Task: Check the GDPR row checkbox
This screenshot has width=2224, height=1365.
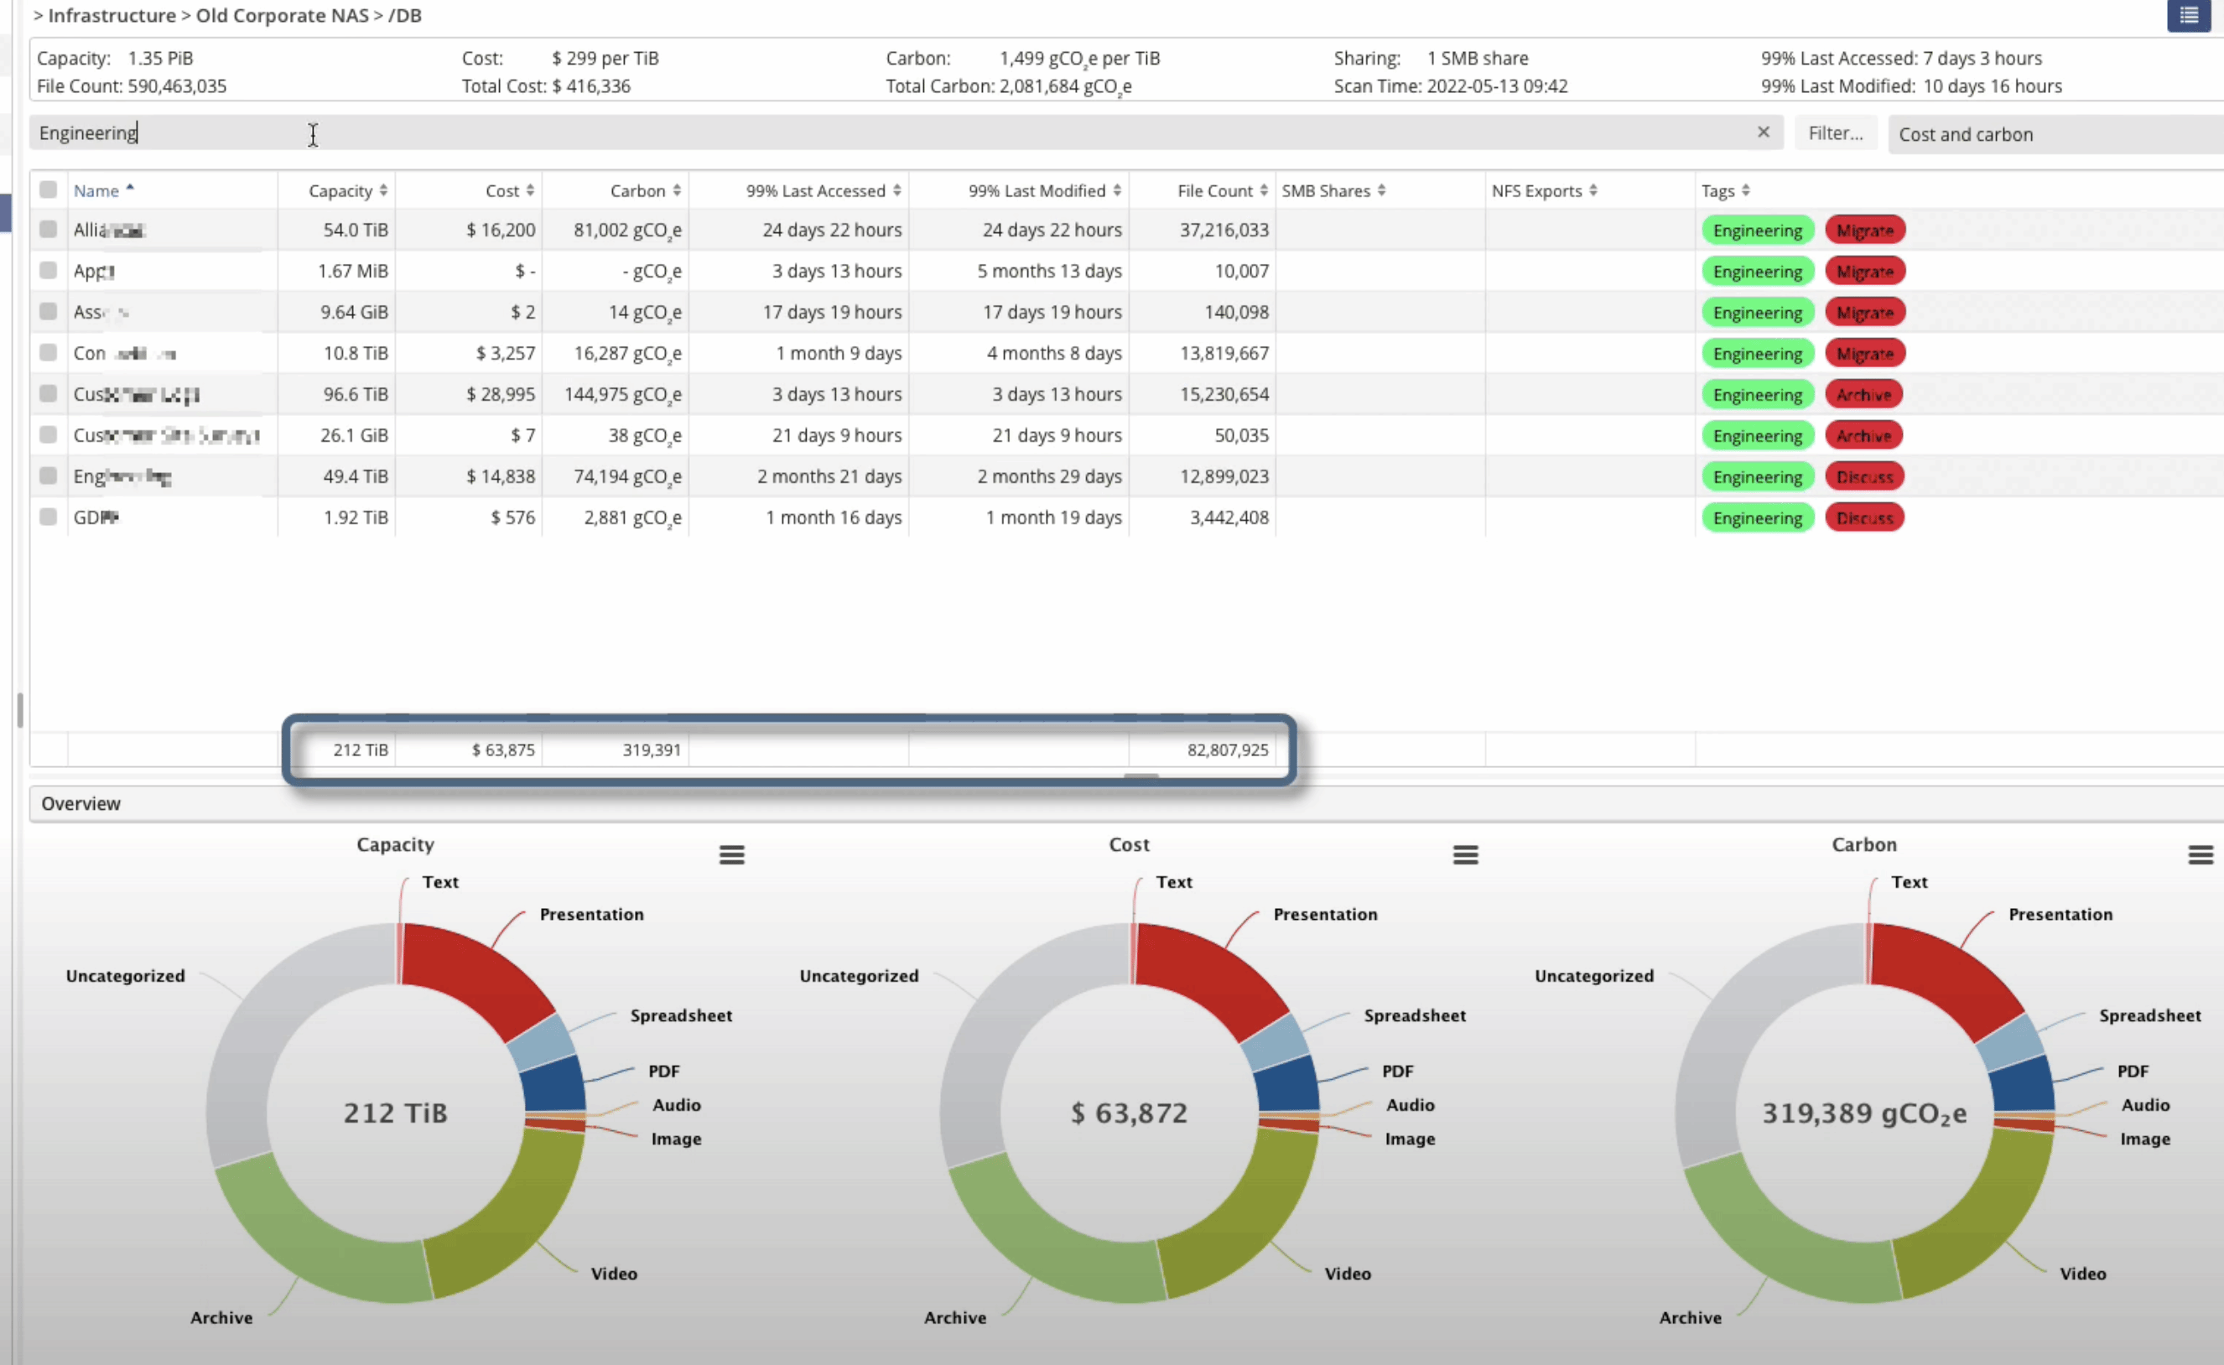Action: (49, 516)
